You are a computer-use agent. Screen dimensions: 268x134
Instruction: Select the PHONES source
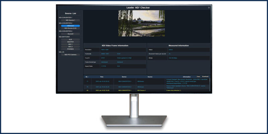click(x=70, y=49)
